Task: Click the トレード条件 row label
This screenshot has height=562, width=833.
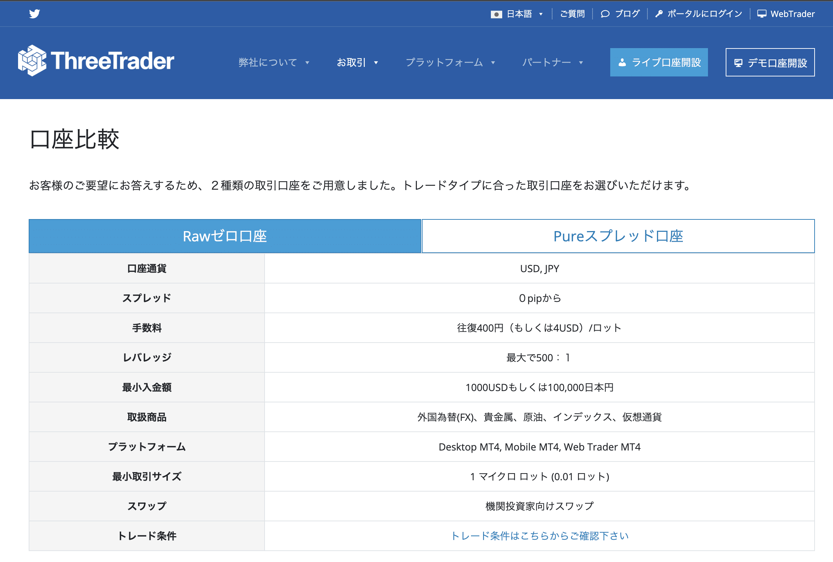Action: [147, 536]
